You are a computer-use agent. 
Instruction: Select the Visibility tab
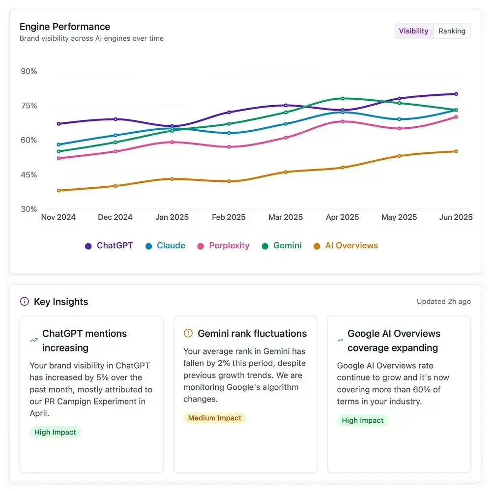click(413, 30)
